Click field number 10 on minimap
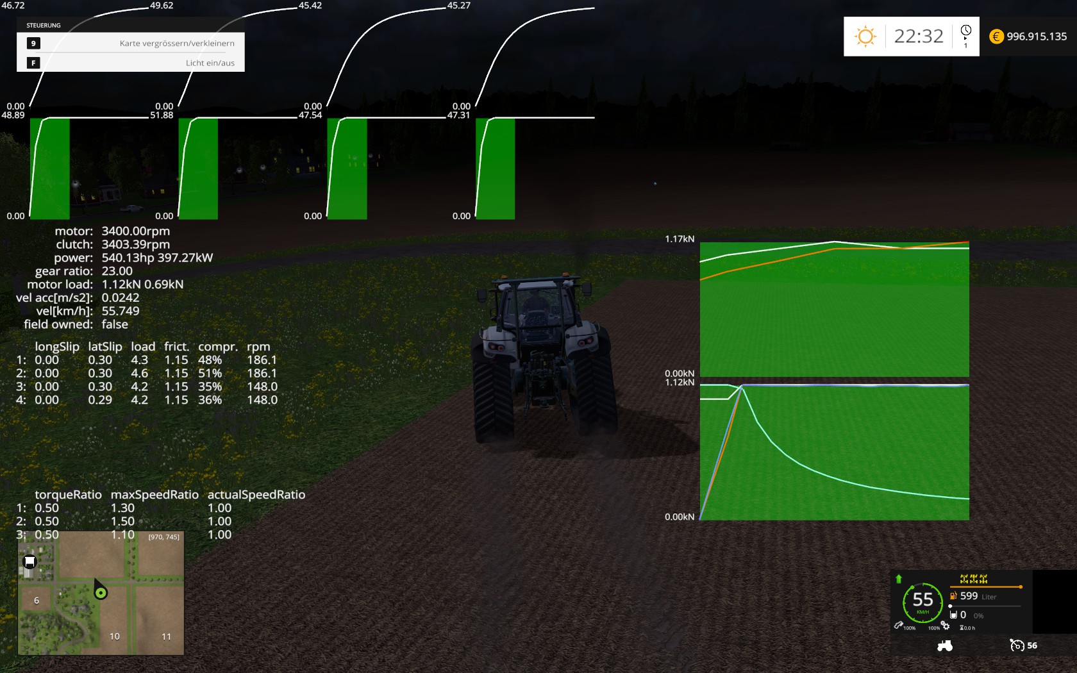 tap(115, 636)
